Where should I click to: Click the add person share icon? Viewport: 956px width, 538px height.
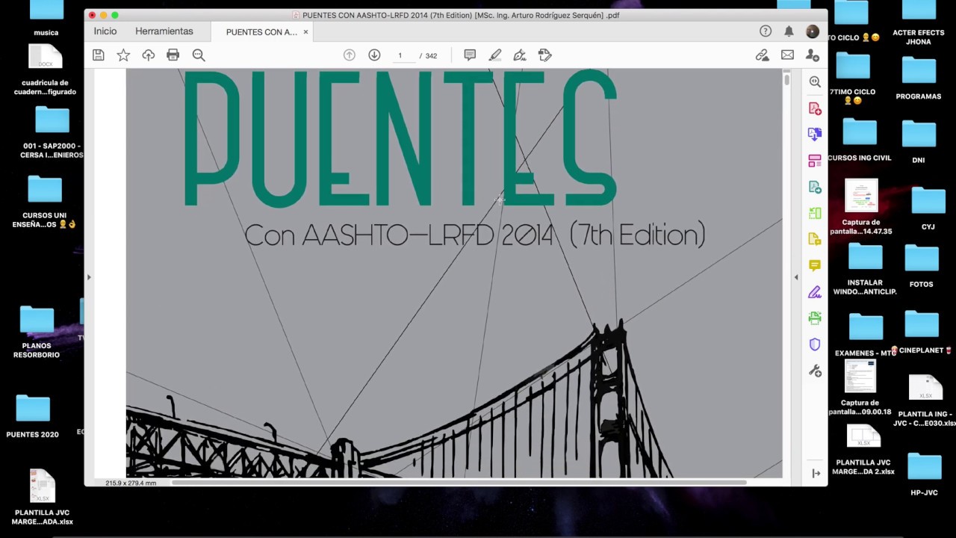pos(813,55)
